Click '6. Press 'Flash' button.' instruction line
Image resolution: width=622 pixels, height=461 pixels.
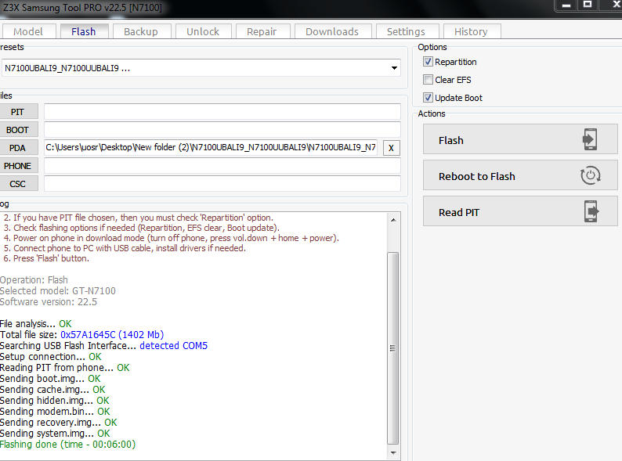coord(46,258)
